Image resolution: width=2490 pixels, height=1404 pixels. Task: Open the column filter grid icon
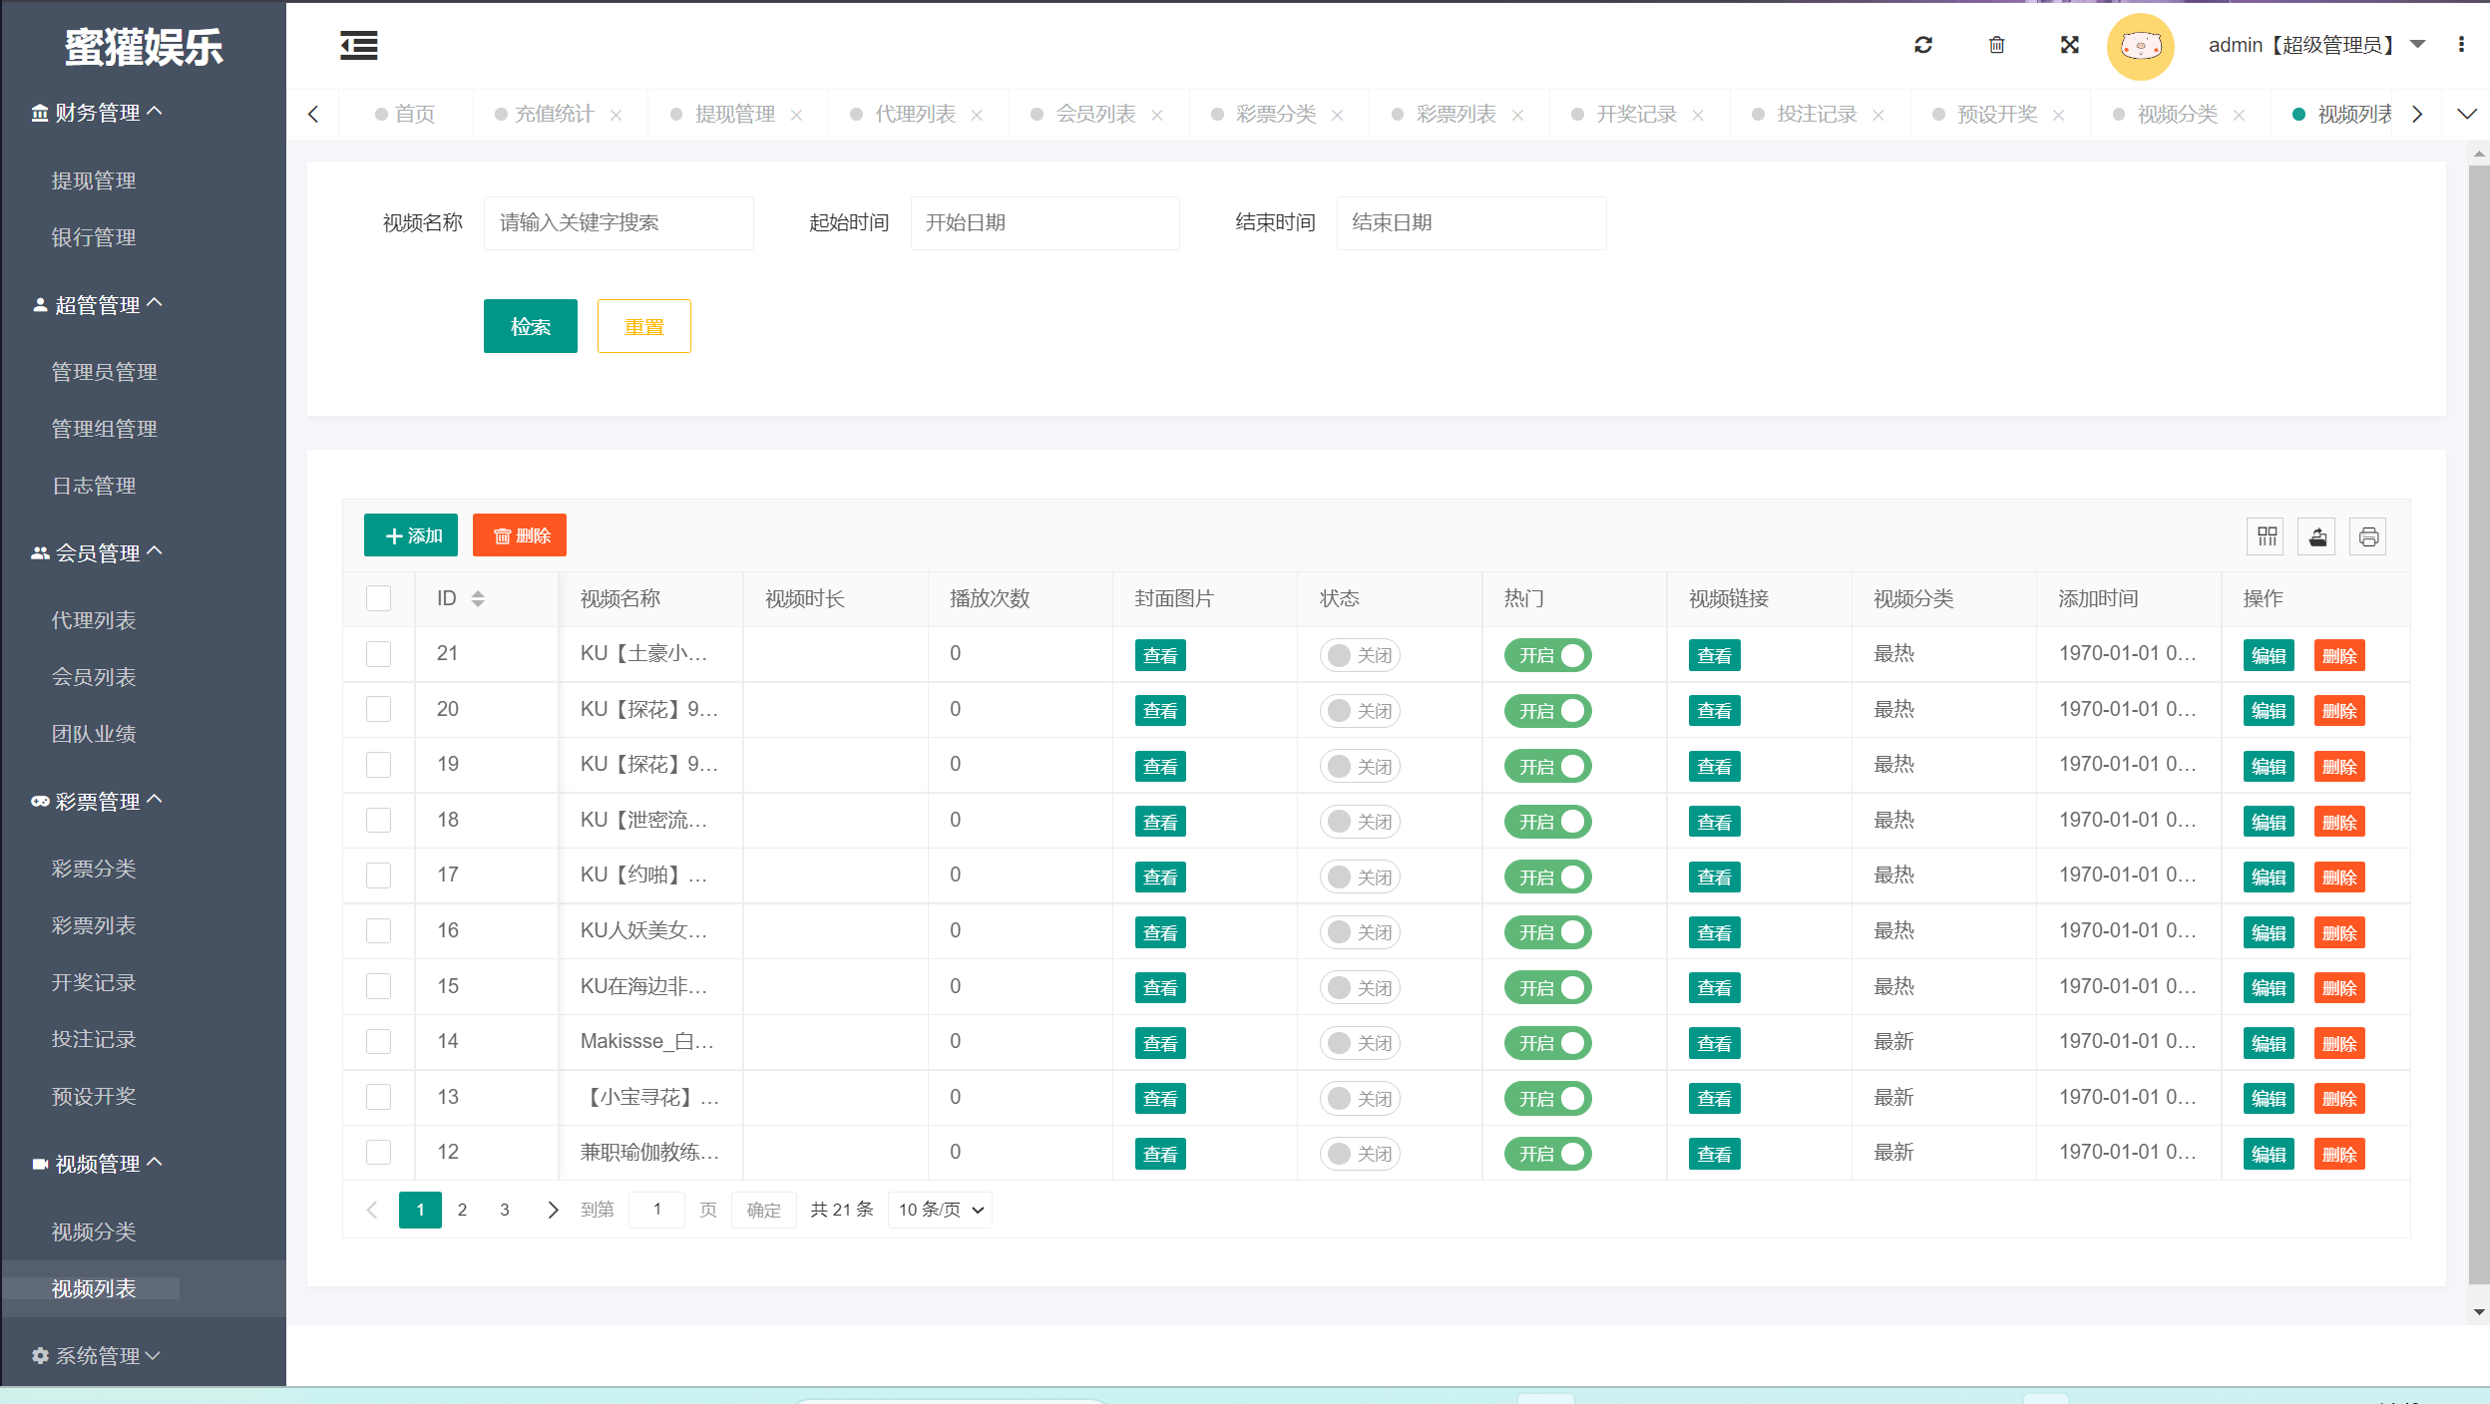(x=2267, y=537)
